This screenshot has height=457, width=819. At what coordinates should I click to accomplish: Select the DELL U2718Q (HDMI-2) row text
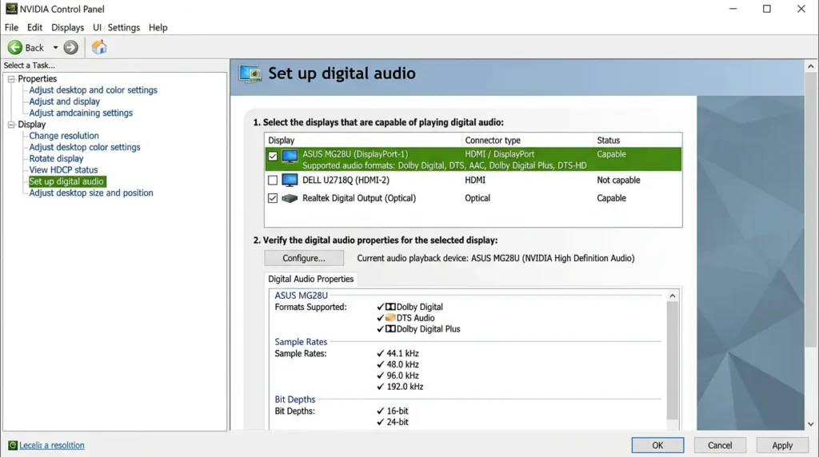click(346, 181)
